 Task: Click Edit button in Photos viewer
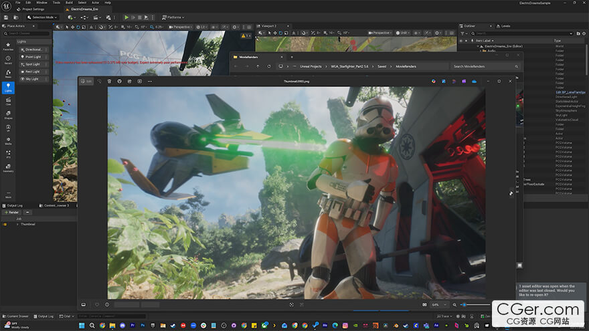pos(86,81)
